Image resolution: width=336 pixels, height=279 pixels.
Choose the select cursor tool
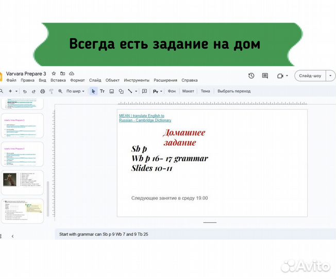coord(93,91)
